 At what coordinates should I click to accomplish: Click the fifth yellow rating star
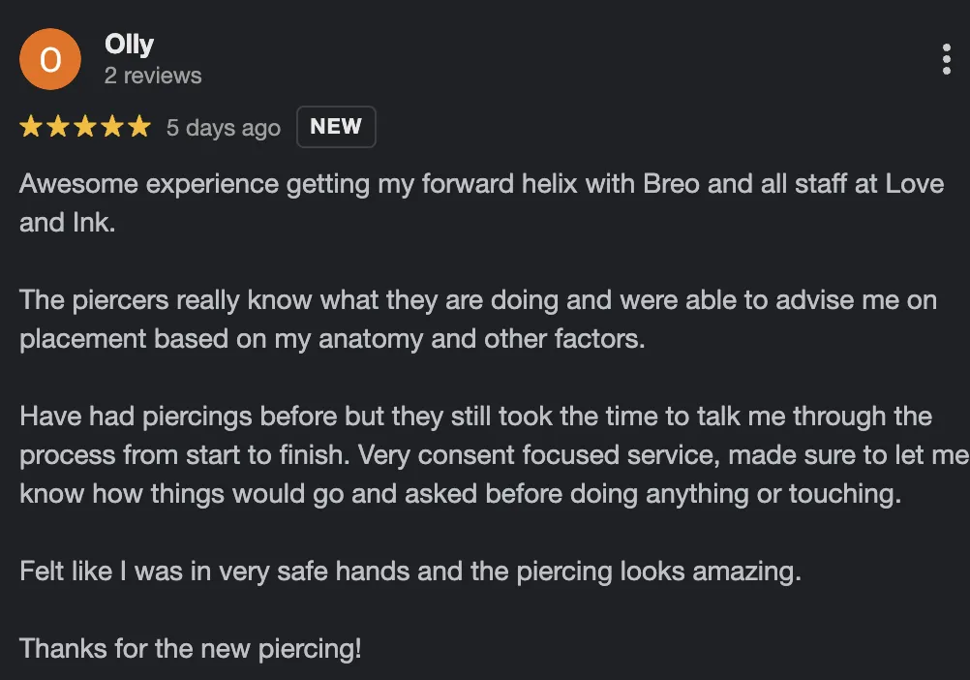click(139, 127)
